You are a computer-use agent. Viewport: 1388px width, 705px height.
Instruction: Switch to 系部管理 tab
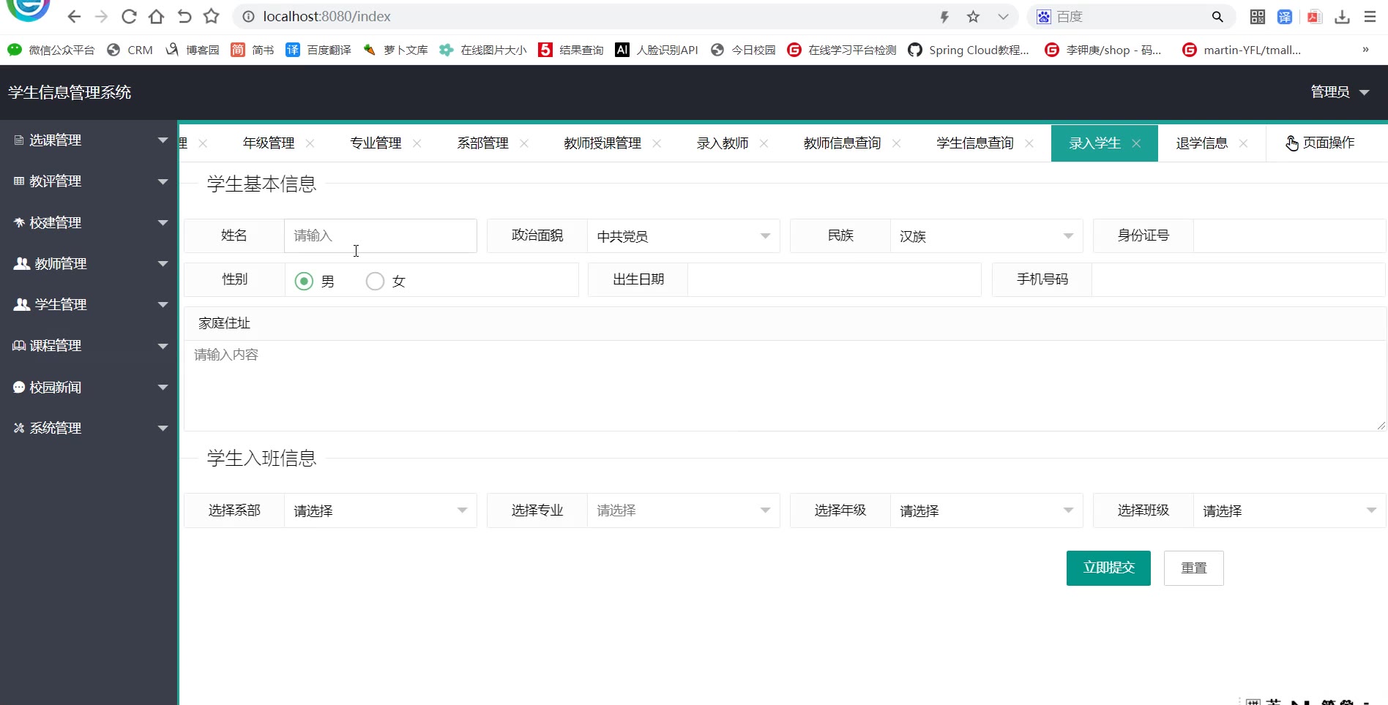[482, 143]
